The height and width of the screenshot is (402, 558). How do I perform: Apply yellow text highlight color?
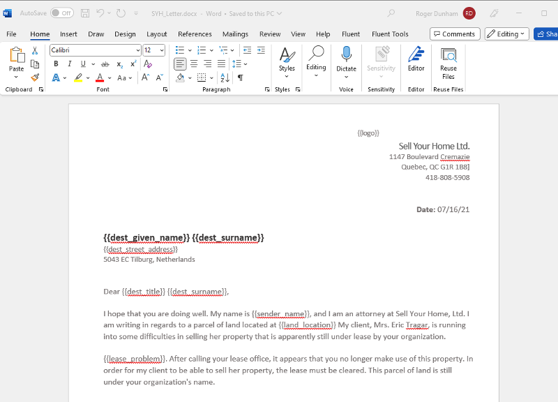[78, 77]
